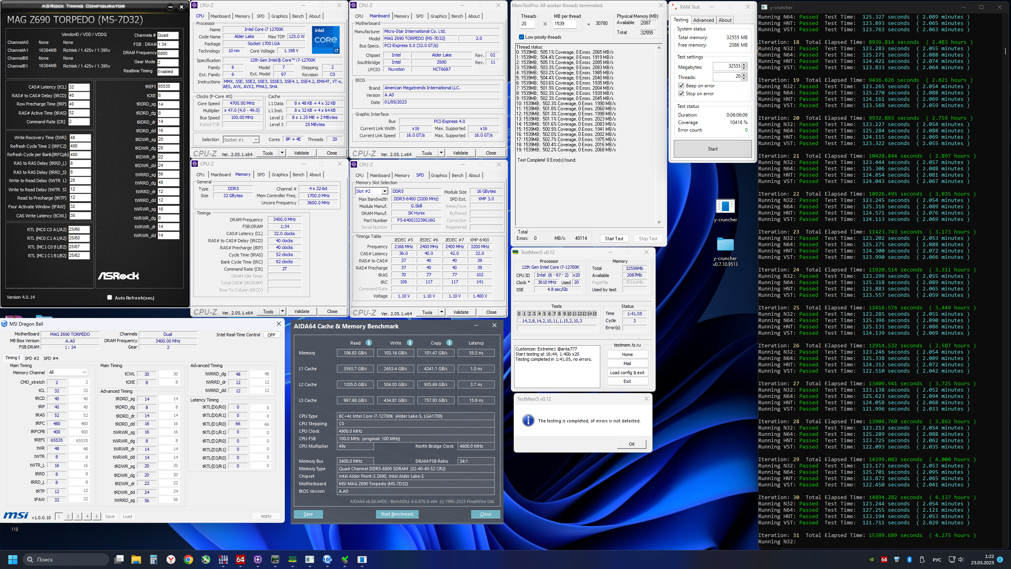Click the Chrome taskbar icon
1011x569 pixels.
pyautogui.click(x=188, y=560)
